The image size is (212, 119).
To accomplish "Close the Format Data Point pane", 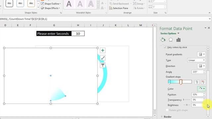I will 209,28.
